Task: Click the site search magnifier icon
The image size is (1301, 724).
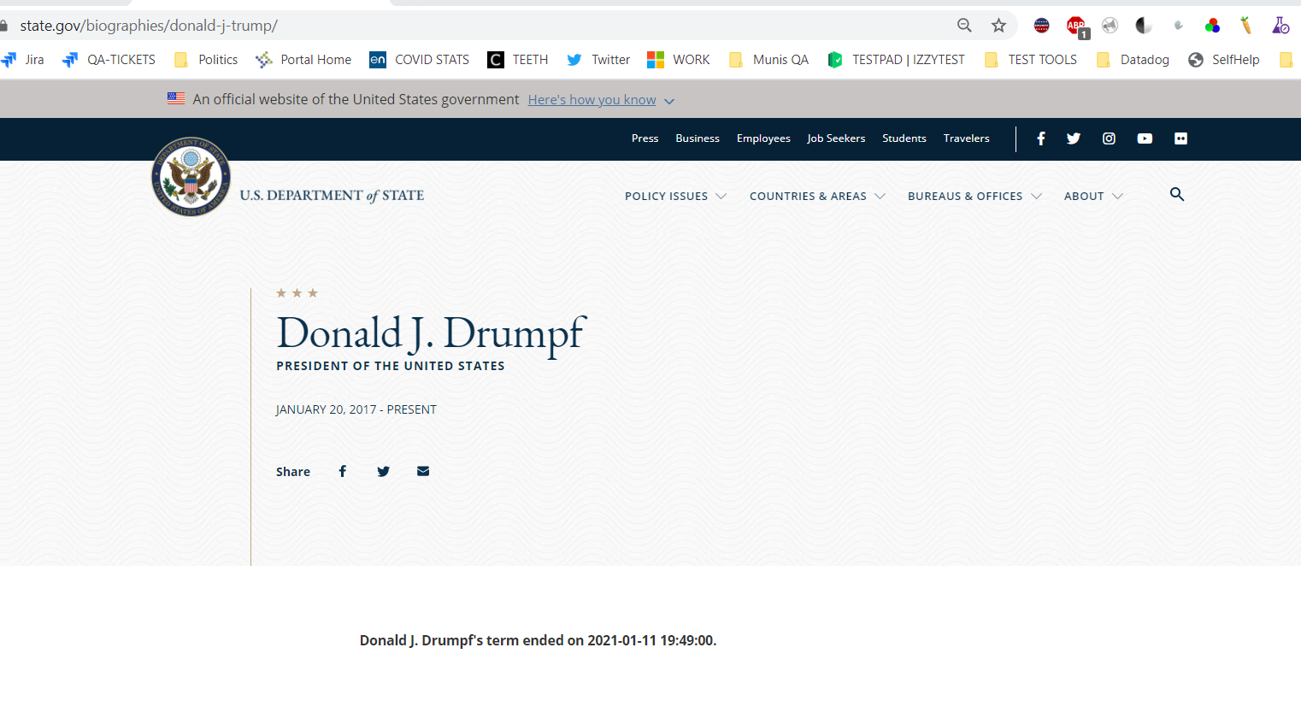Action: (x=1177, y=195)
